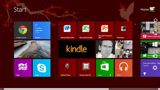Open the Music tile
The image size is (160, 90).
pyautogui.click(x=123, y=68)
